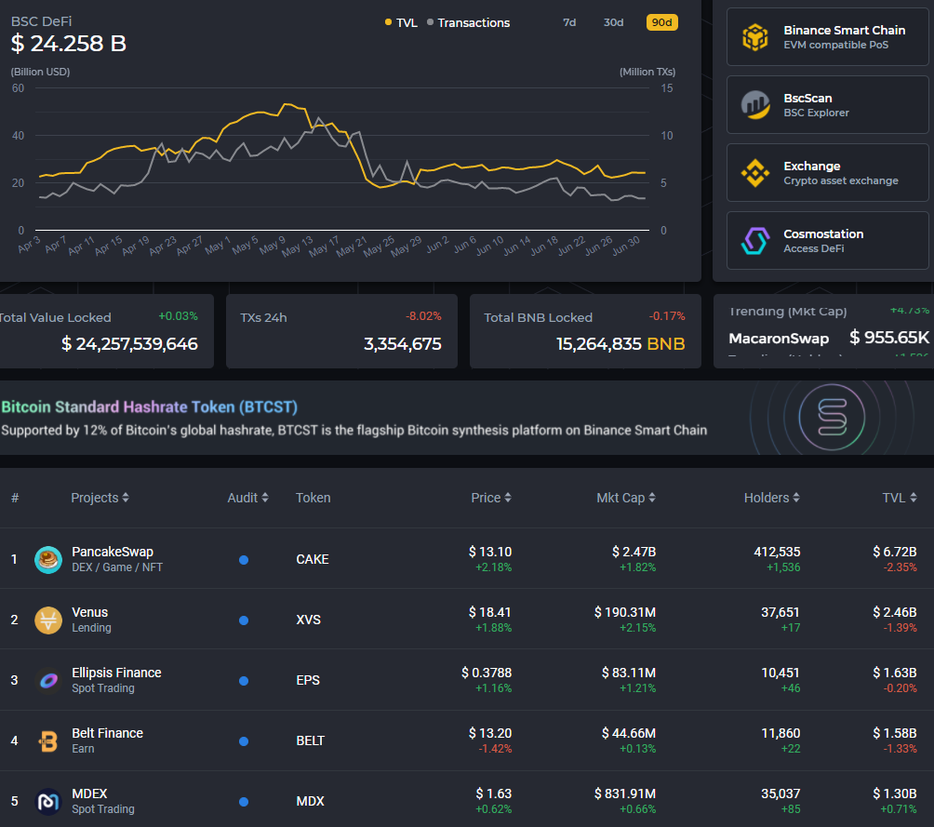Image resolution: width=934 pixels, height=827 pixels.
Task: Sort the table by Mkt Cap column
Action: 625,498
